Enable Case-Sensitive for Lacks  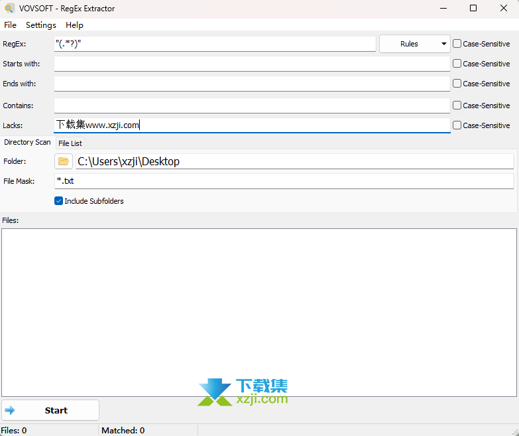coord(457,125)
